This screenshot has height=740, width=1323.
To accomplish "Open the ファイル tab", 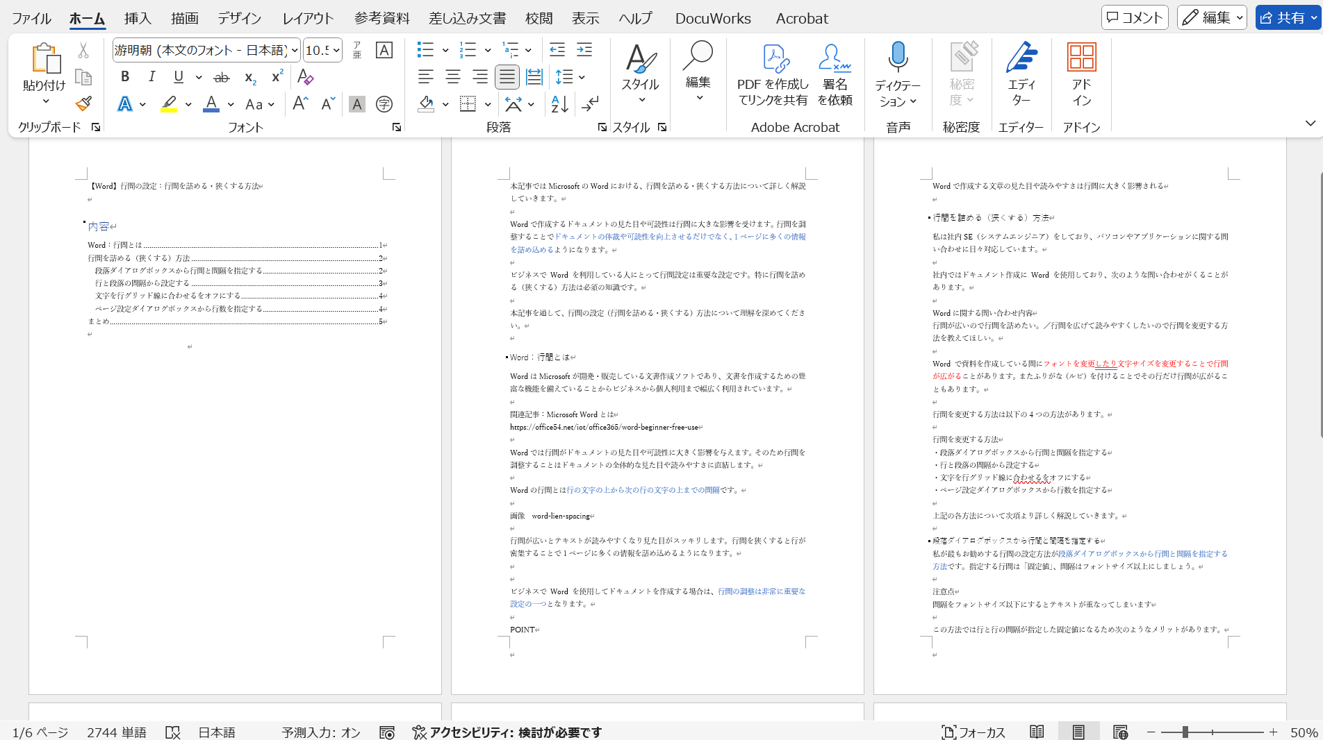I will click(31, 18).
